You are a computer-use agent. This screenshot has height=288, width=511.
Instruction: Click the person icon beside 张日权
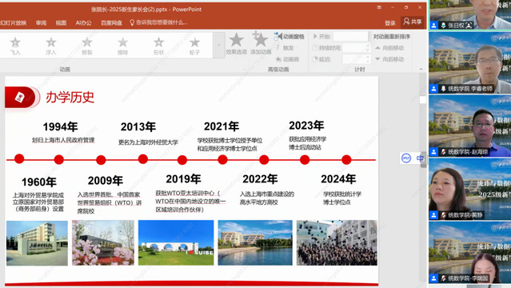[x=434, y=26]
